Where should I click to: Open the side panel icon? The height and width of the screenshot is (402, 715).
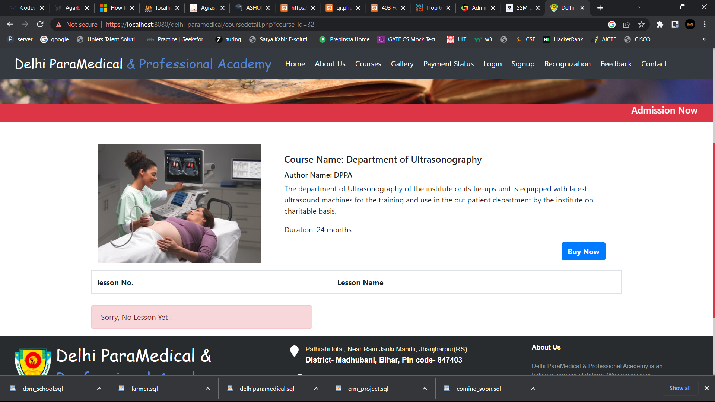tap(675, 24)
